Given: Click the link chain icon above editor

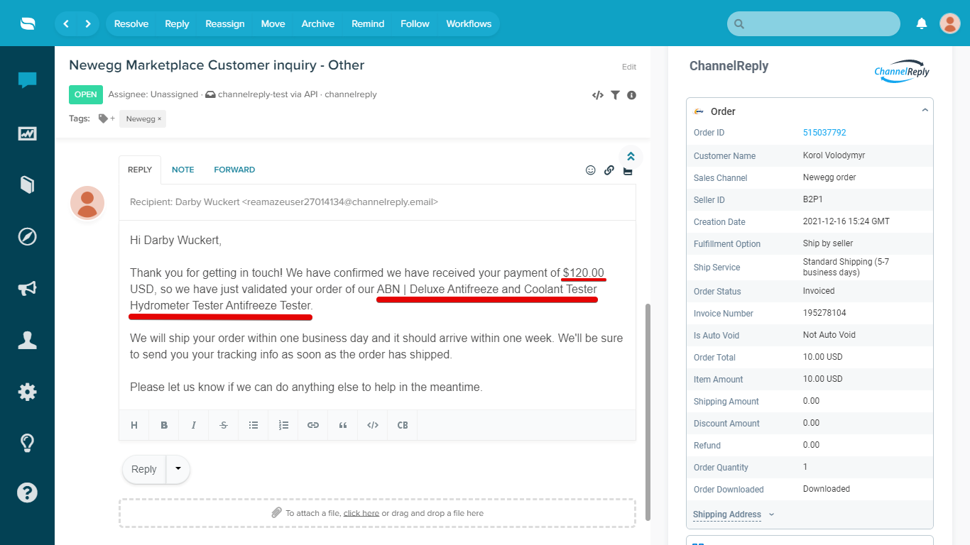Looking at the screenshot, I should 609,170.
